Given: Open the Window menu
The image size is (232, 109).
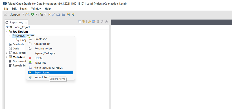Looking at the screenshot, I should tap(36, 8).
